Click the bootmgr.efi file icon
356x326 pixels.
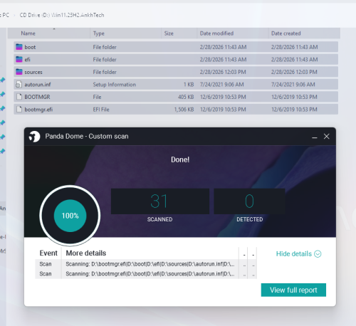(x=19, y=110)
